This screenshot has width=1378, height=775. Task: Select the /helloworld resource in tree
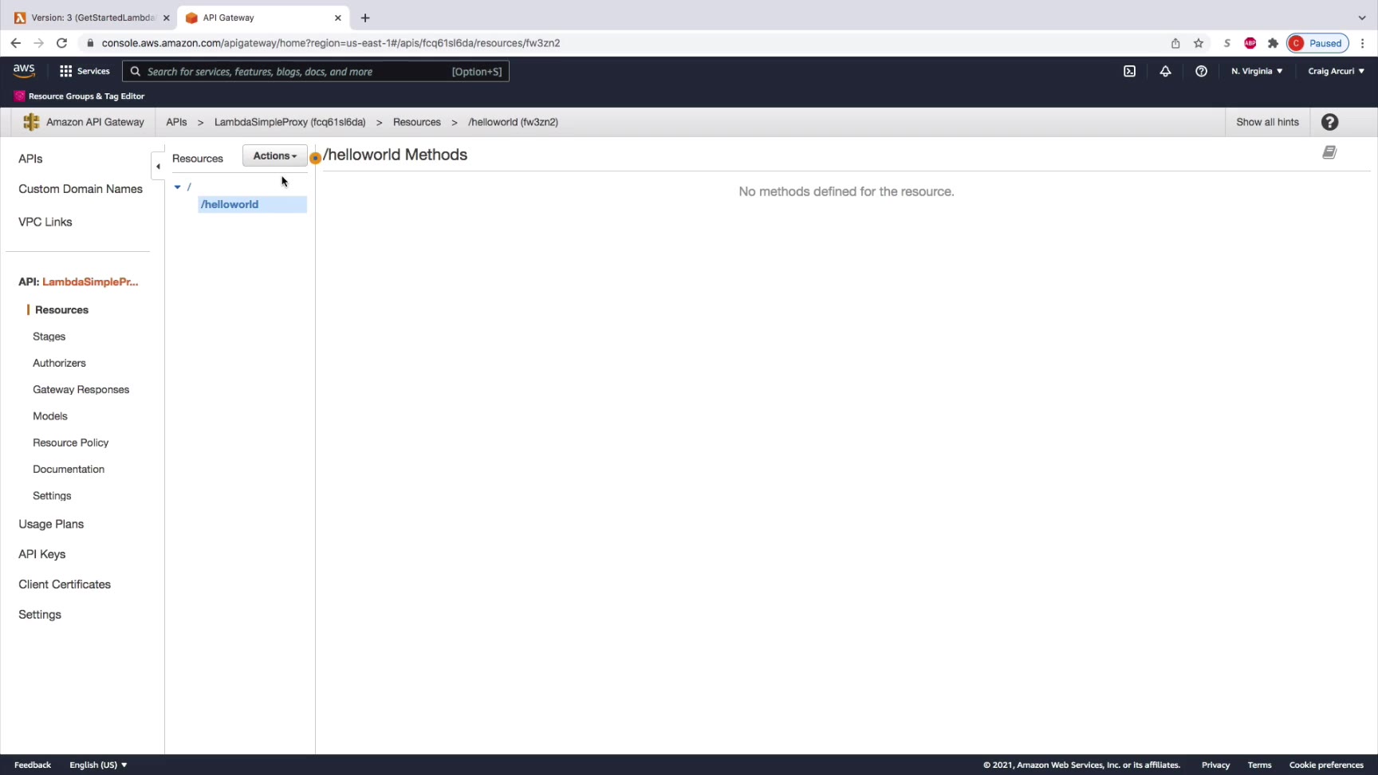pyautogui.click(x=252, y=204)
